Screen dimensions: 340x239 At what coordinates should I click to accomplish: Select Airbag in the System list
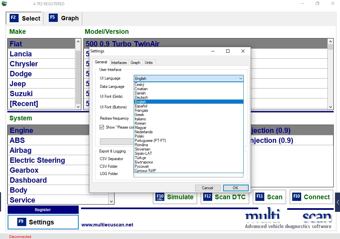48,150
